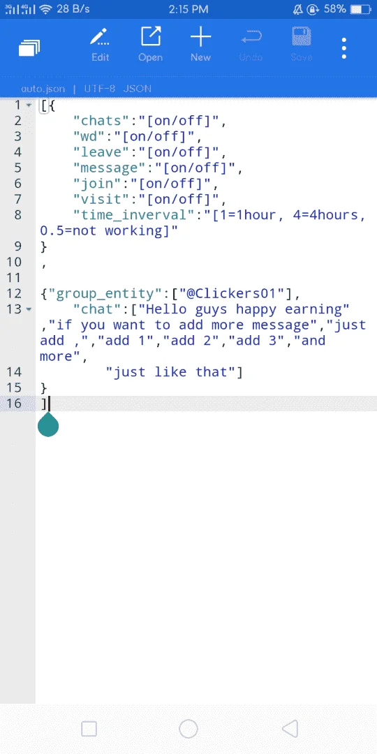Tap the battery indicator in status bar
The image size is (377, 754).
coord(360,9)
